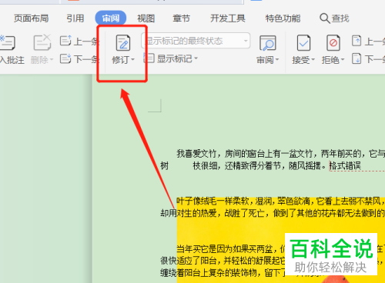This screenshot has height=283, width=385.
Task: Expand the 显示标记 dropdown arrow
Action: tap(196, 58)
